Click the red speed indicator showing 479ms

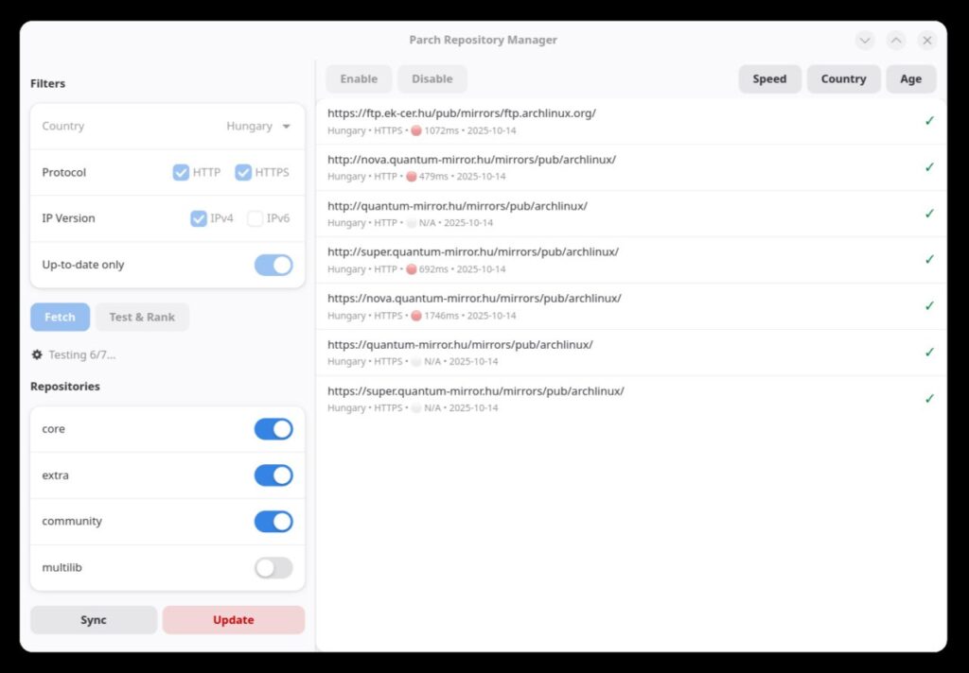tap(412, 177)
